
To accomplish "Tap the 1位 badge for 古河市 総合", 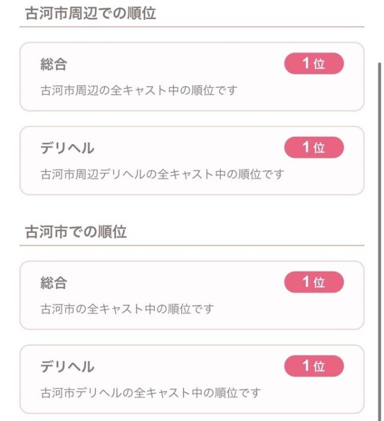I will tap(314, 282).
